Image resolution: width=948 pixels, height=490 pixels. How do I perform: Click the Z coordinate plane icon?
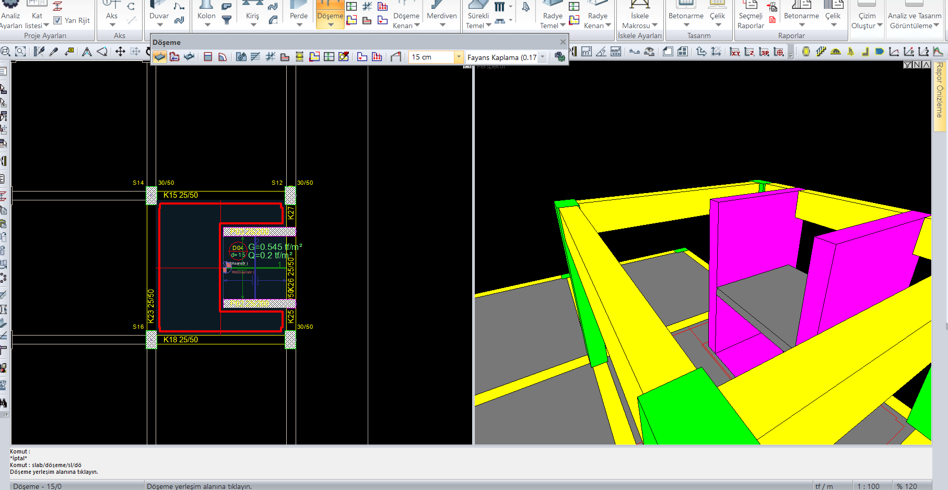(x=750, y=52)
